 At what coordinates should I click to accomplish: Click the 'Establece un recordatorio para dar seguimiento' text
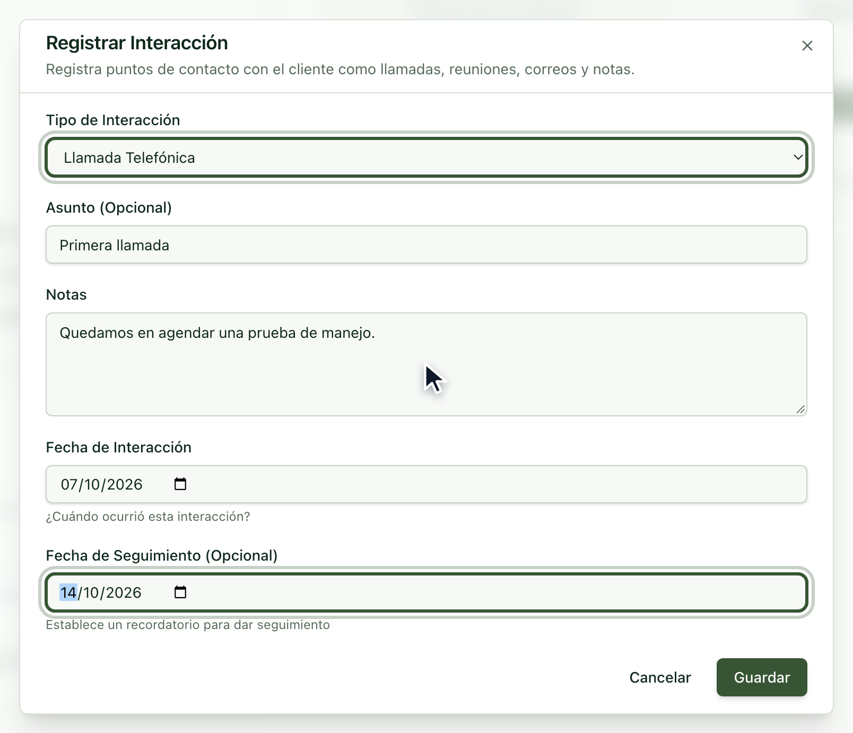188,625
